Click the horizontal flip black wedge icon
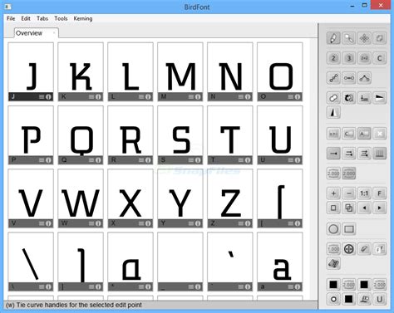Image resolution: width=394 pixels, height=313 pixels. pos(380,98)
